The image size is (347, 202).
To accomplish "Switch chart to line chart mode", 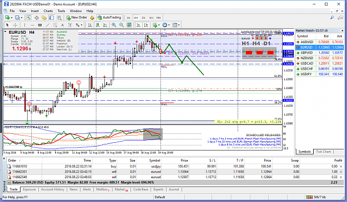I will pyautogui.click(x=105, y=25).
